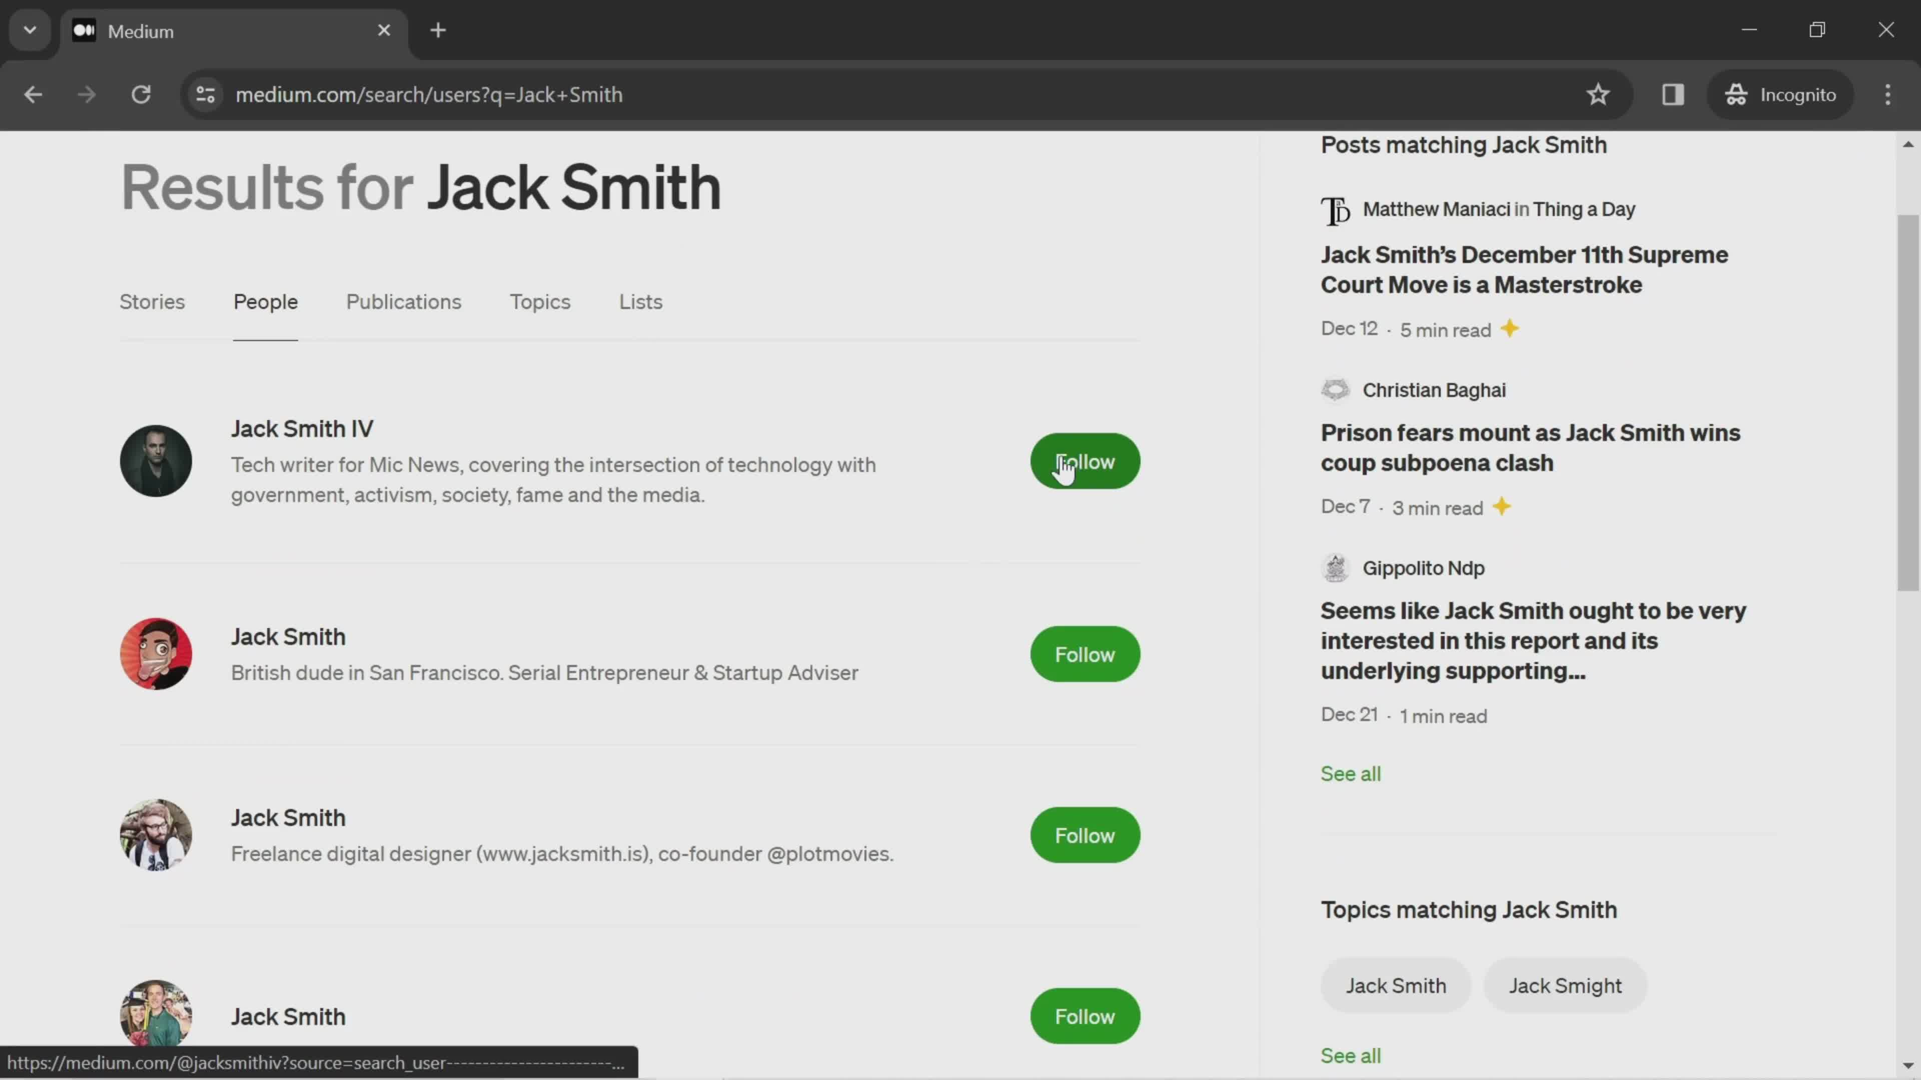Open Chrome three-dot menu
Screen dimensions: 1921x1080
(1887, 94)
